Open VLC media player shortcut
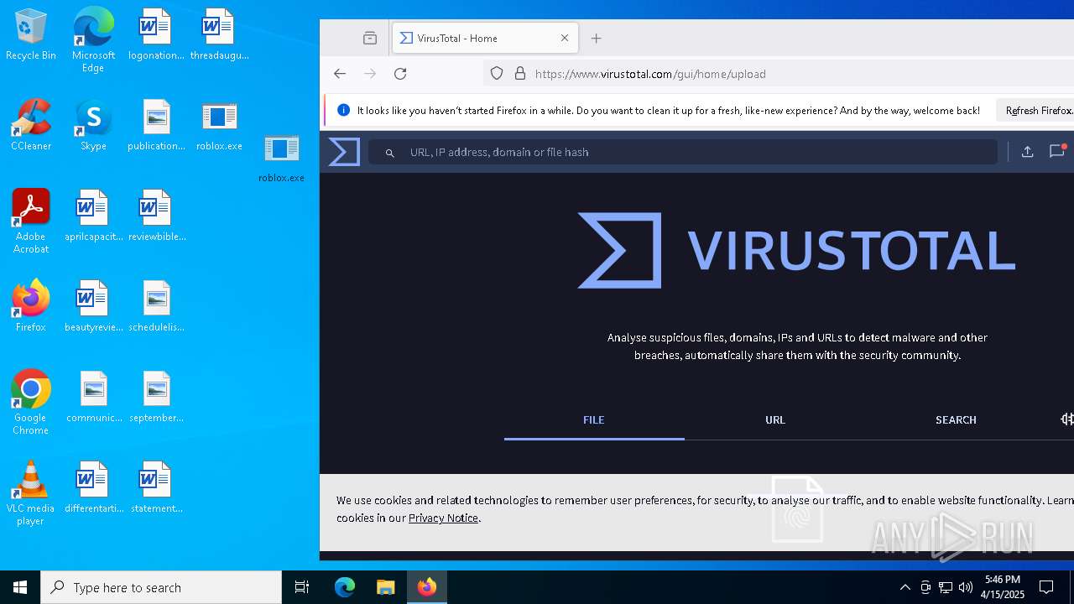 [x=31, y=493]
